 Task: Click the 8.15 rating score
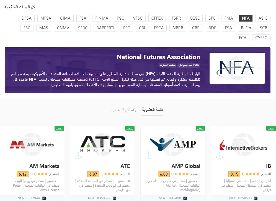click(234, 174)
